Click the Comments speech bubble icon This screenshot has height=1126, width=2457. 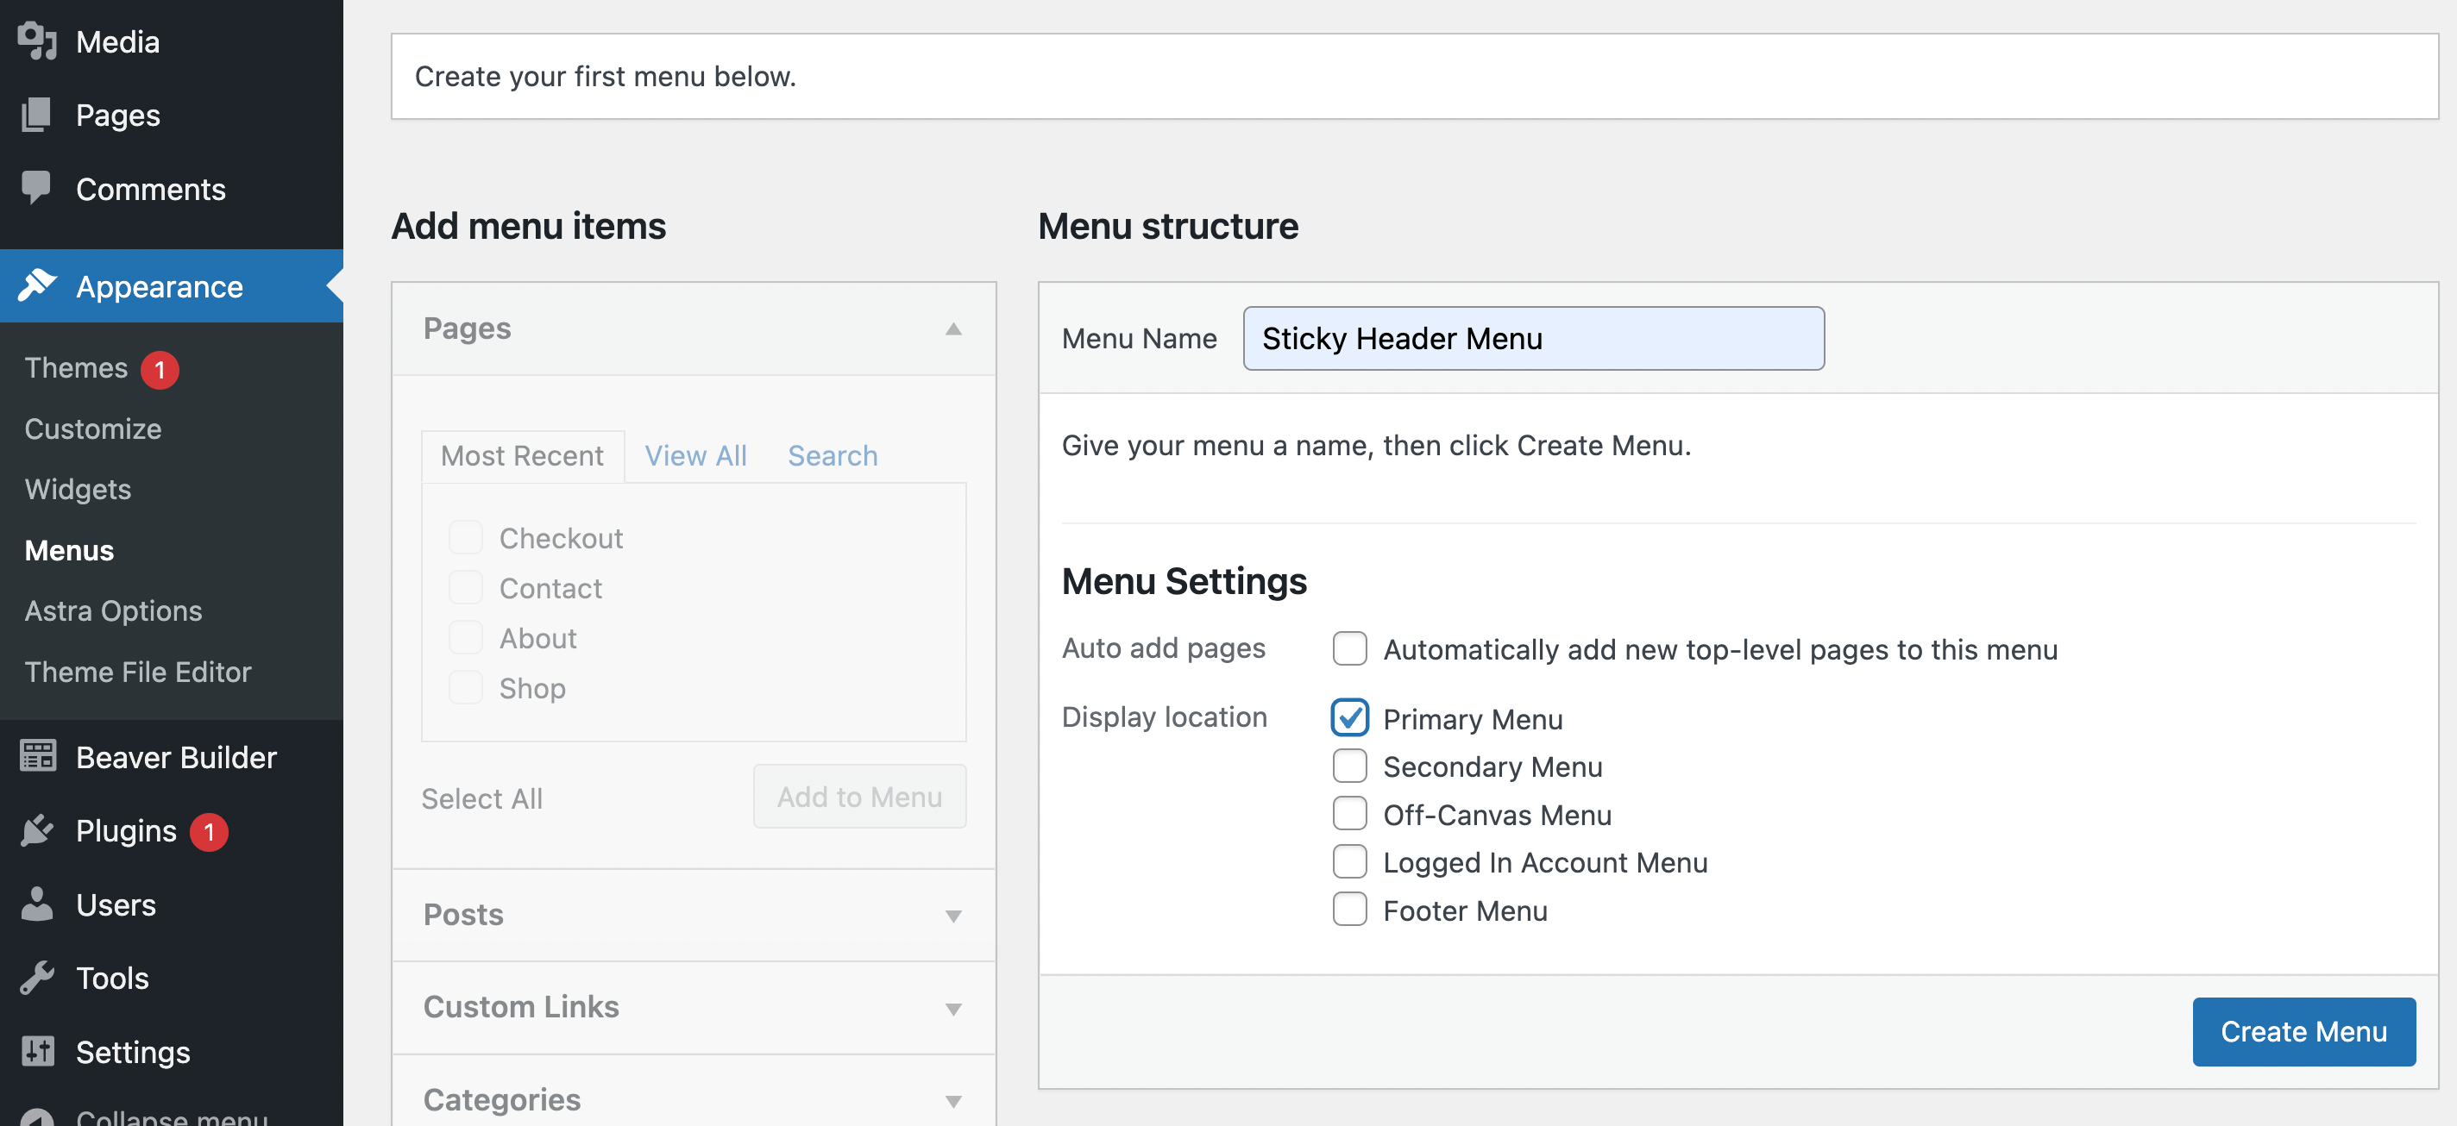pyautogui.click(x=36, y=188)
